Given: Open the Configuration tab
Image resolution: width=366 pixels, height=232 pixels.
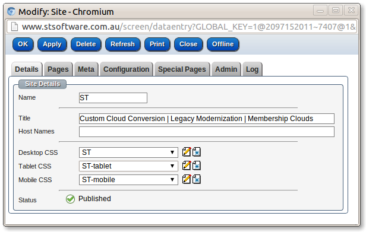Looking at the screenshot, I should pos(127,69).
